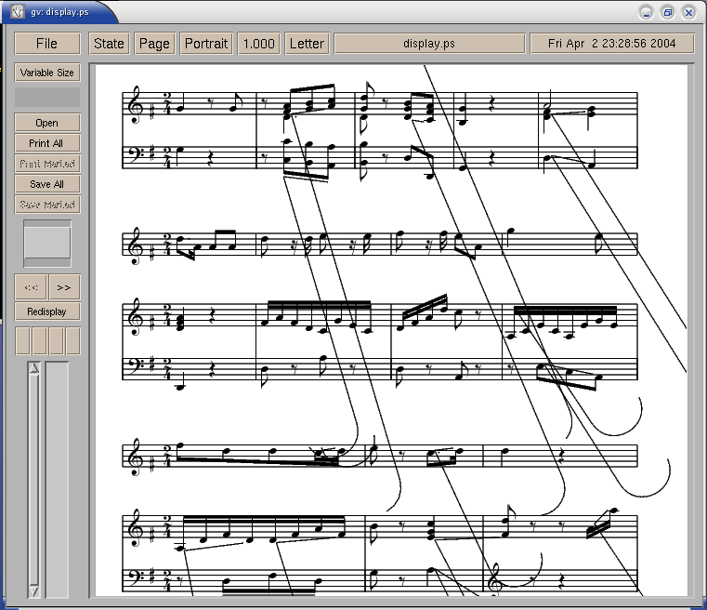Open the Page menu
Screen dimensions: 707x610
coord(154,44)
